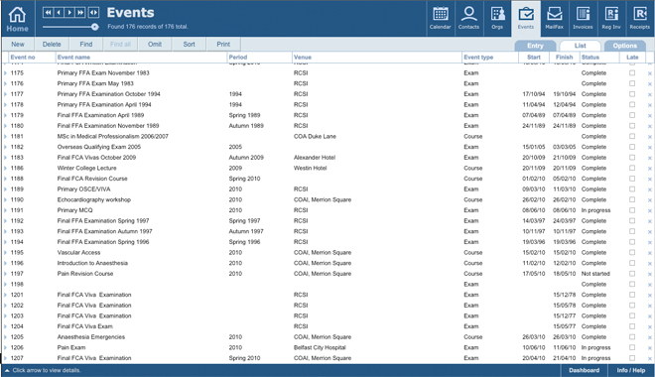
Task: Switch to the Options tab
Action: pyautogui.click(x=625, y=46)
